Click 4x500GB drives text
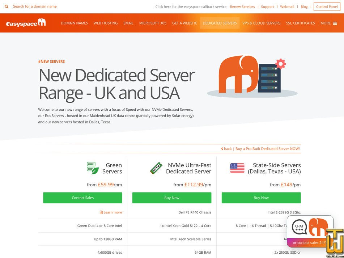The image size is (344, 258). tap(110, 253)
